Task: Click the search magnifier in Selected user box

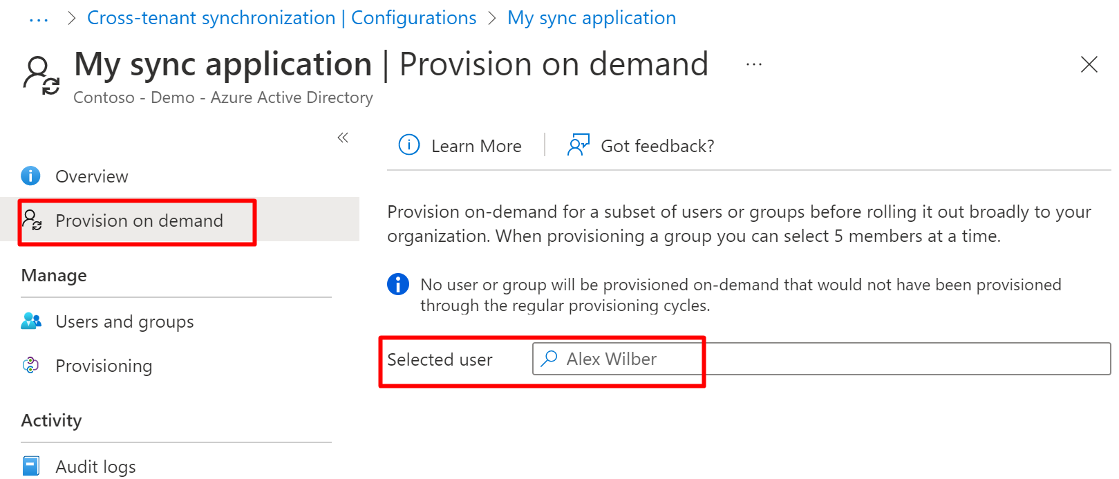Action: [549, 359]
